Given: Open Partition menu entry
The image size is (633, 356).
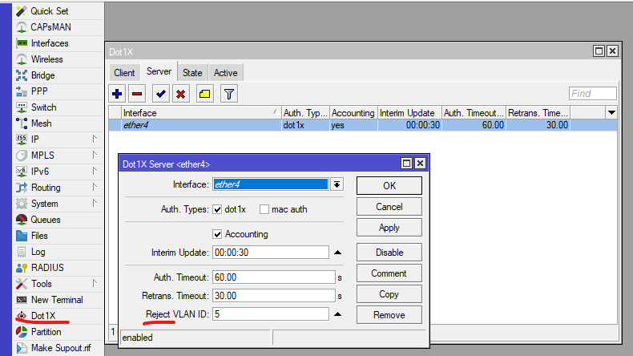Looking at the screenshot, I should [46, 332].
